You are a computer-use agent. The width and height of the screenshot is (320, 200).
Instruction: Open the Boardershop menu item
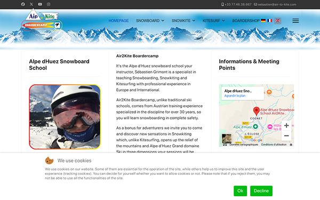[x=246, y=21]
